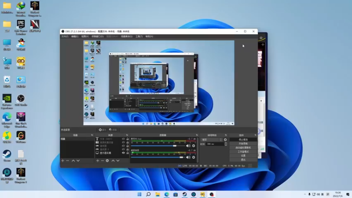Click the Stop Streaming button
The image size is (352, 198).
click(x=243, y=139)
